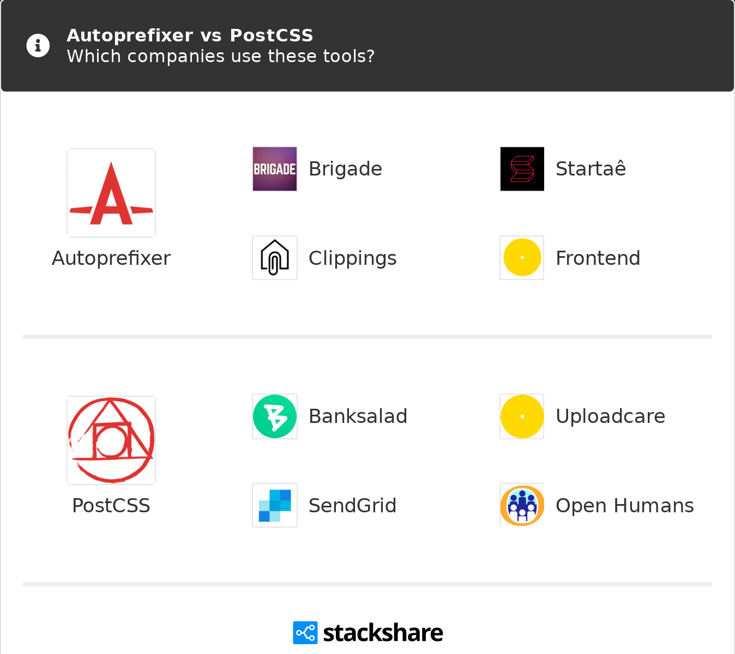
Task: Click the Startaê black logo icon
Action: pyautogui.click(x=522, y=169)
